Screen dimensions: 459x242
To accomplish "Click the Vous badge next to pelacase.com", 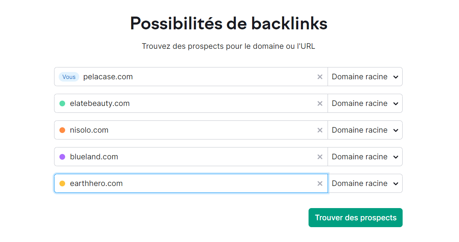I will 69,77.
